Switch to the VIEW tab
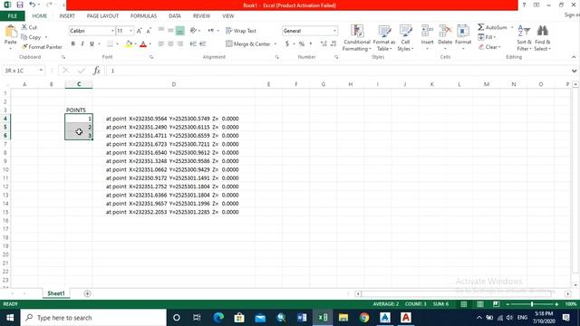 click(x=227, y=16)
